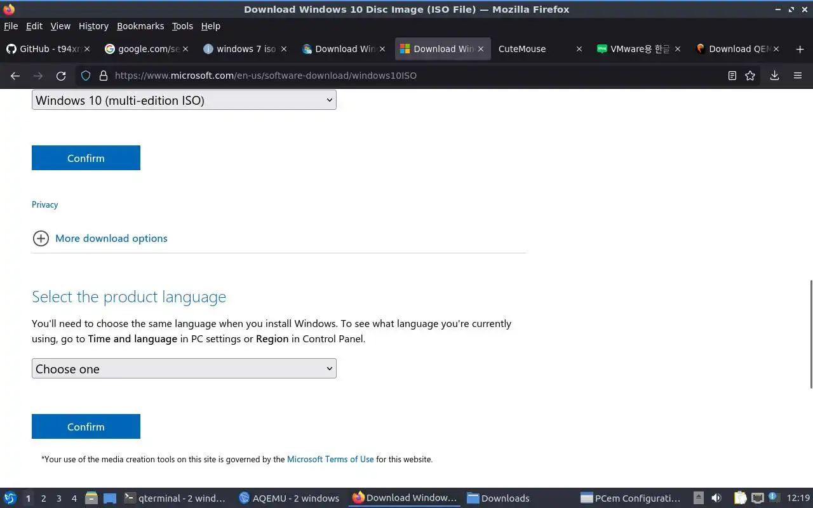Click the clock showing 12:19
Image resolution: width=813 pixels, height=508 pixels.
[798, 498]
